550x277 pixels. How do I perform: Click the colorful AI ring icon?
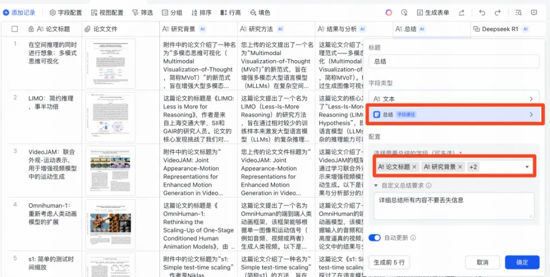(x=388, y=13)
